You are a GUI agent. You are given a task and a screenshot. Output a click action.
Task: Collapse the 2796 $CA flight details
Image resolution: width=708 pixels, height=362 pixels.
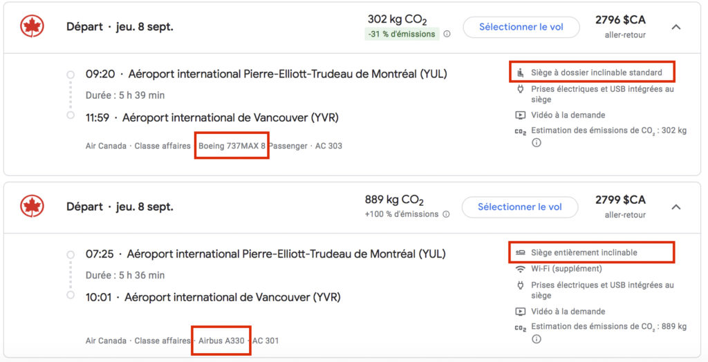coord(676,27)
